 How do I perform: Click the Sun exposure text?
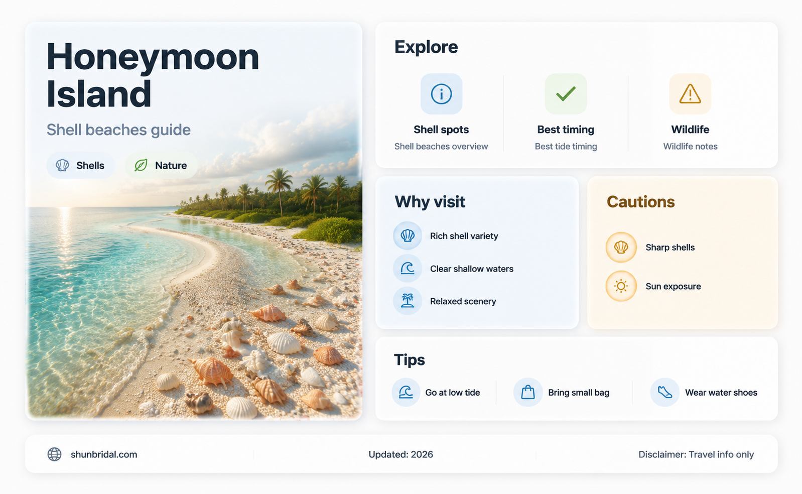coord(673,286)
